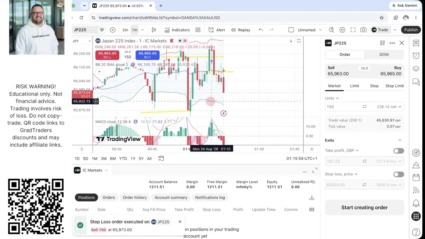Tick the layout Unnamed checkbox square

[x=291, y=30]
